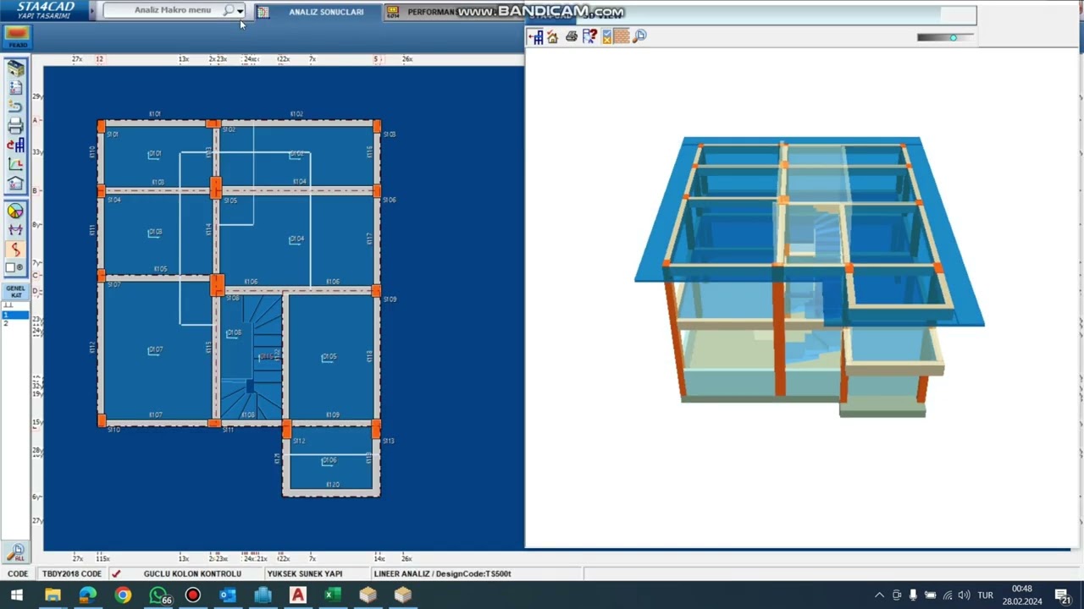Click the FEA3D icon button

(x=17, y=36)
